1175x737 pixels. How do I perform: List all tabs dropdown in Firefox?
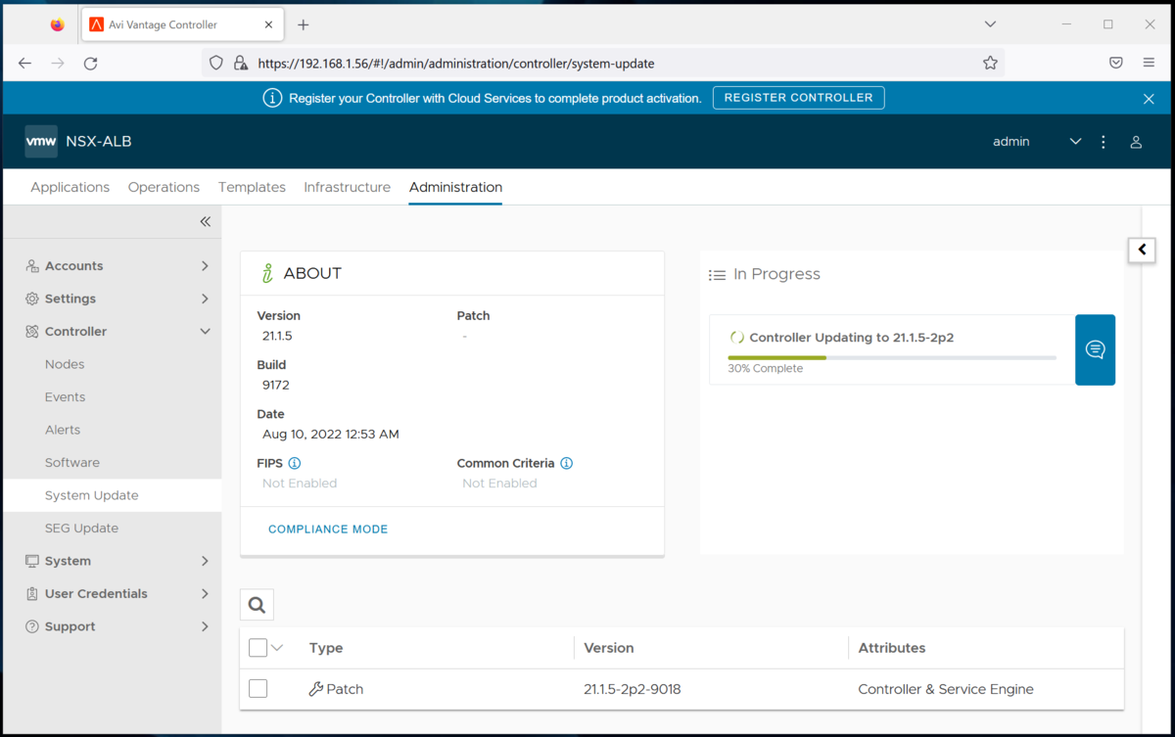(991, 24)
